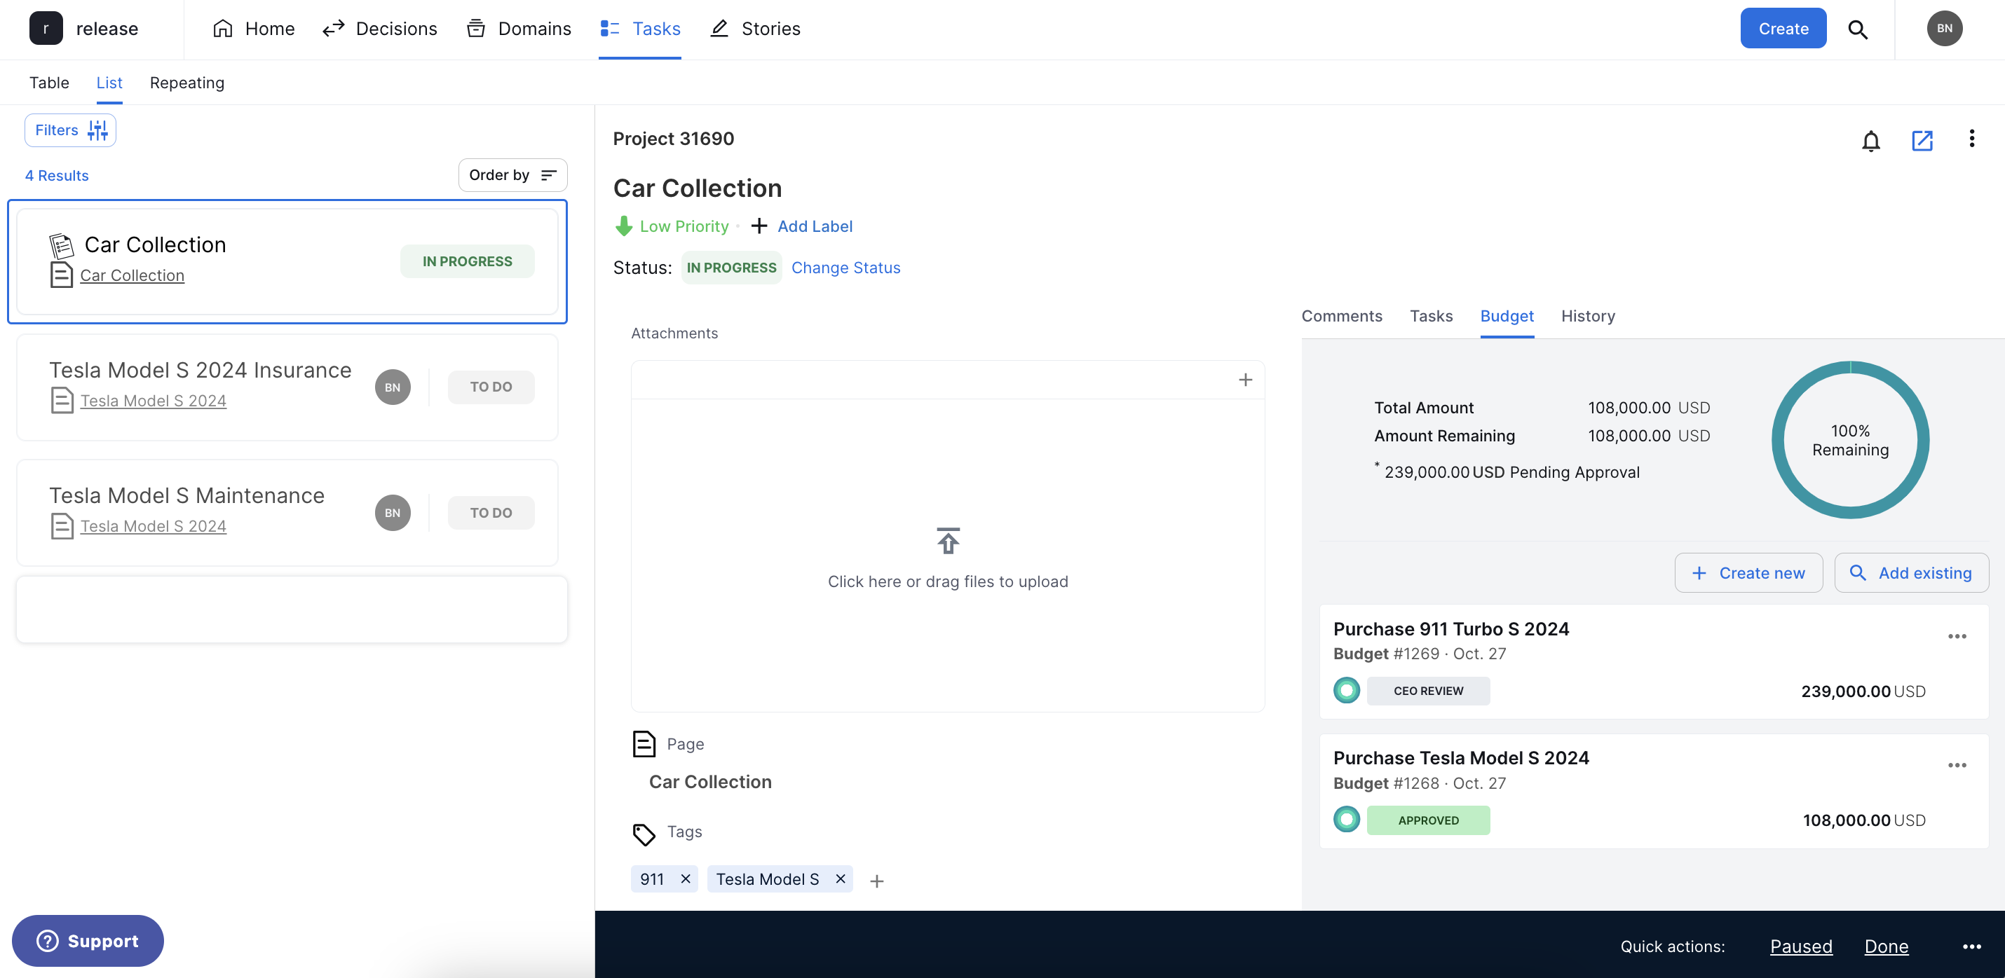Open the Domains section
Screen dimensions: 2005x978
(519, 29)
